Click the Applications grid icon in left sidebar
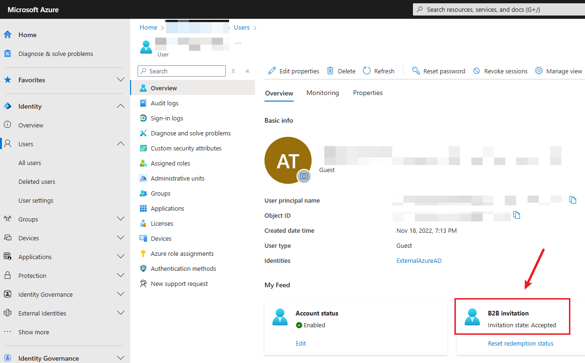 [x=8, y=257]
